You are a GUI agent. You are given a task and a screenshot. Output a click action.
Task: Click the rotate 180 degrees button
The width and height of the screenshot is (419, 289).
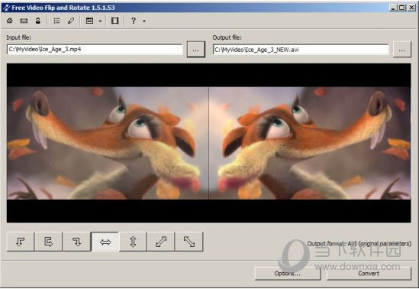(48, 242)
